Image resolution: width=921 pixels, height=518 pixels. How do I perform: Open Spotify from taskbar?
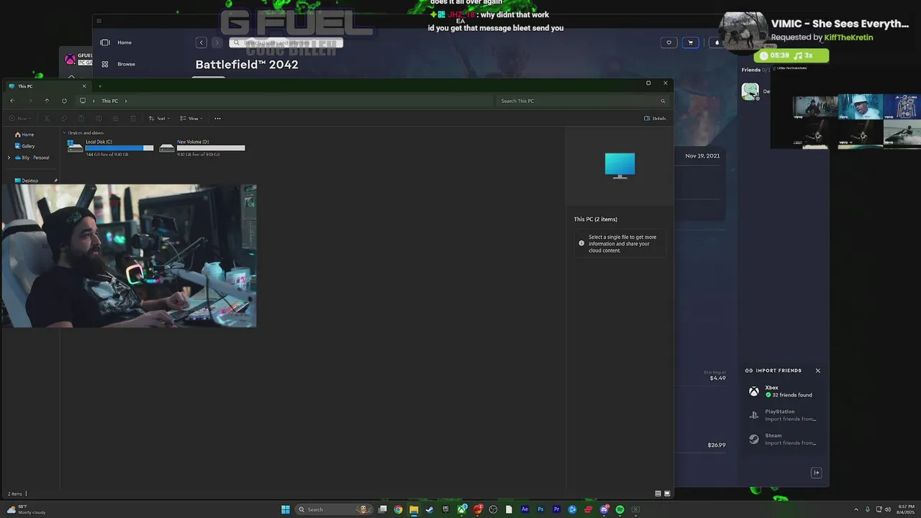(x=620, y=509)
